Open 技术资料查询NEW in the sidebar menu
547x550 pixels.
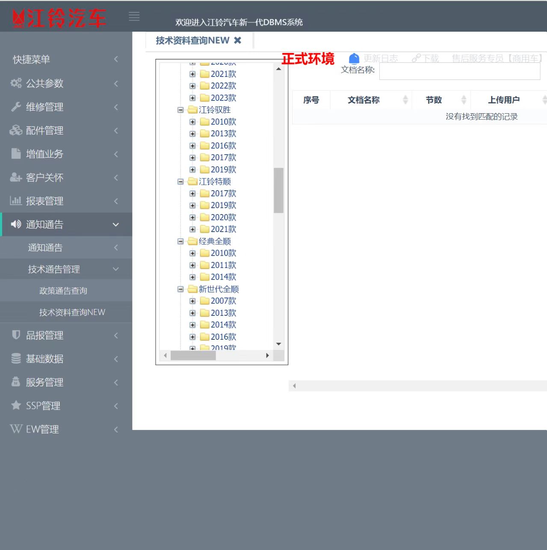[72, 312]
